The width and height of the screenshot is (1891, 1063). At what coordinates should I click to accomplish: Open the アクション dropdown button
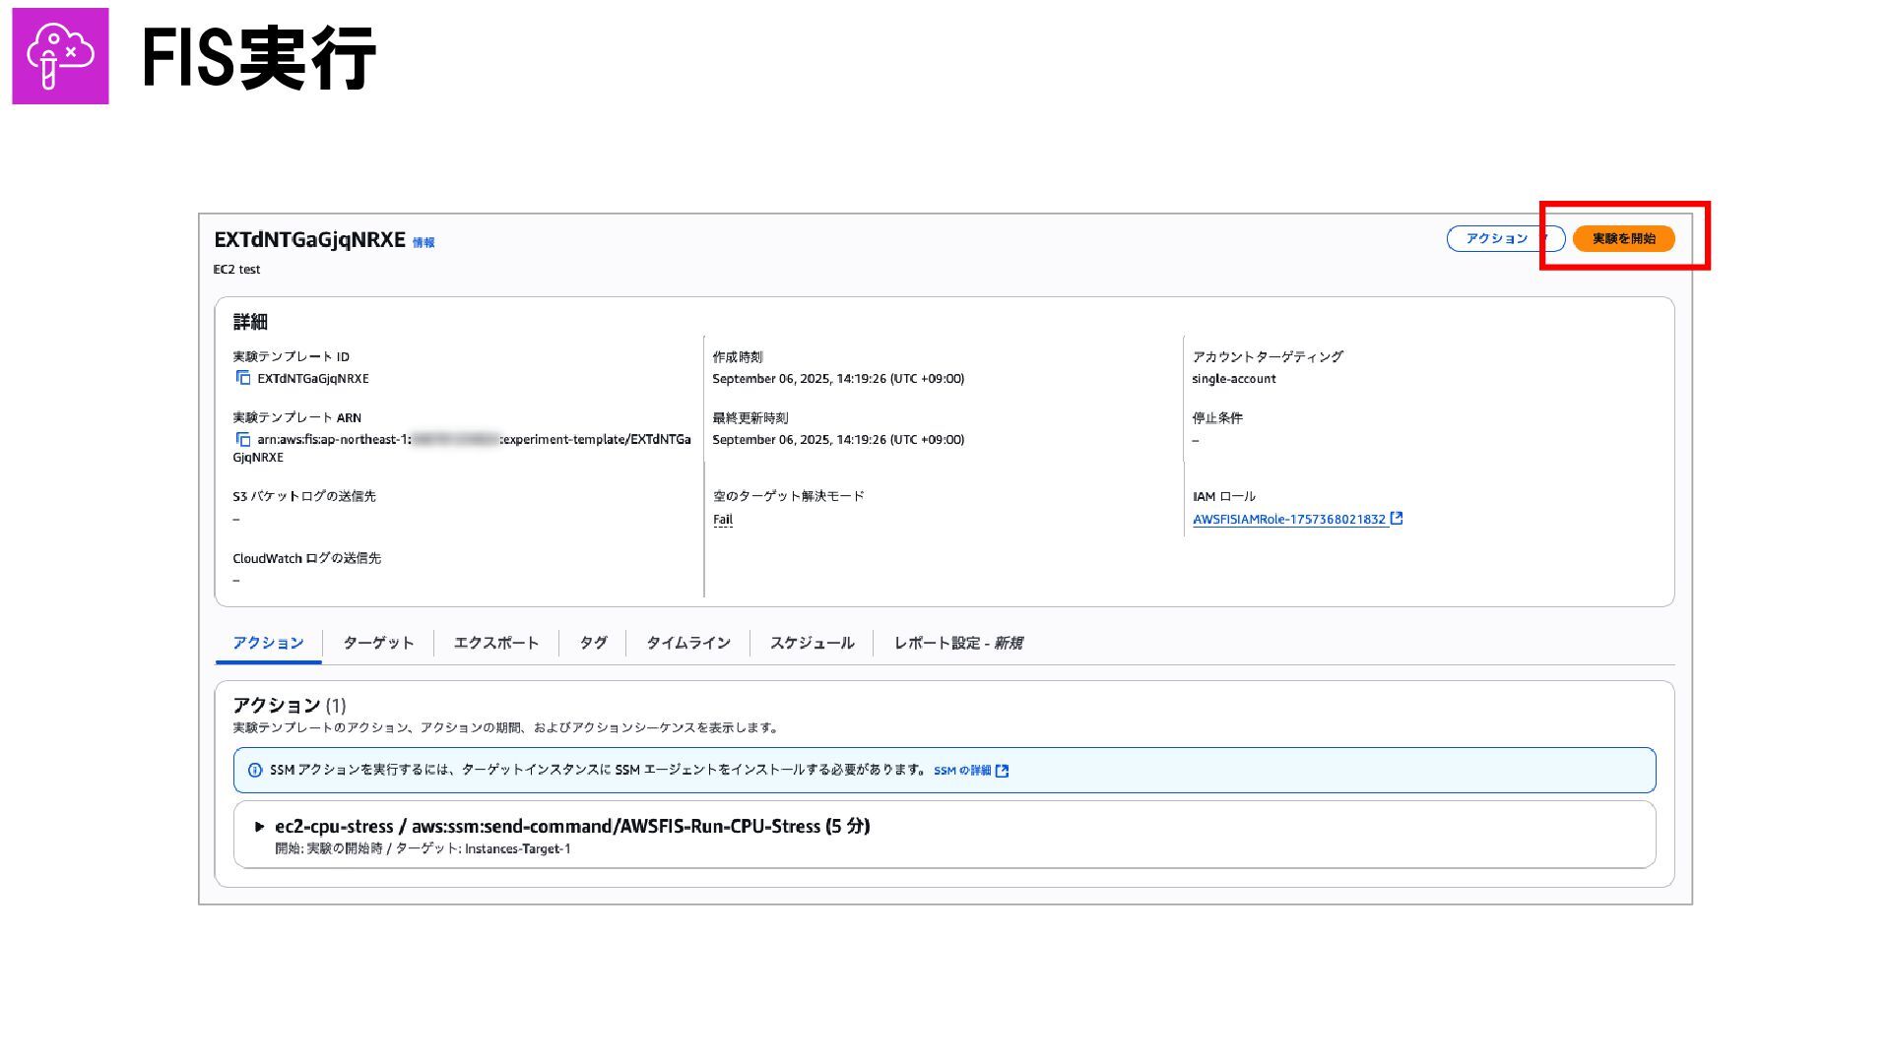1505,238
